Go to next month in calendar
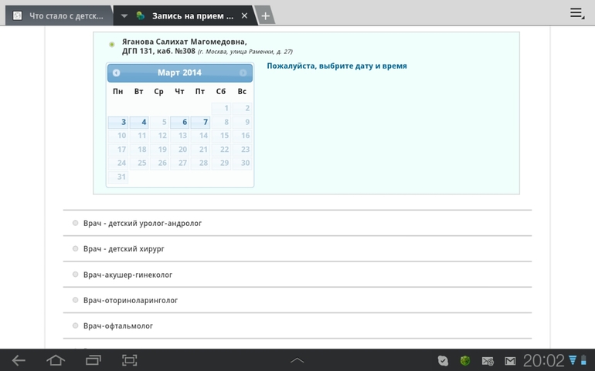 coord(243,73)
